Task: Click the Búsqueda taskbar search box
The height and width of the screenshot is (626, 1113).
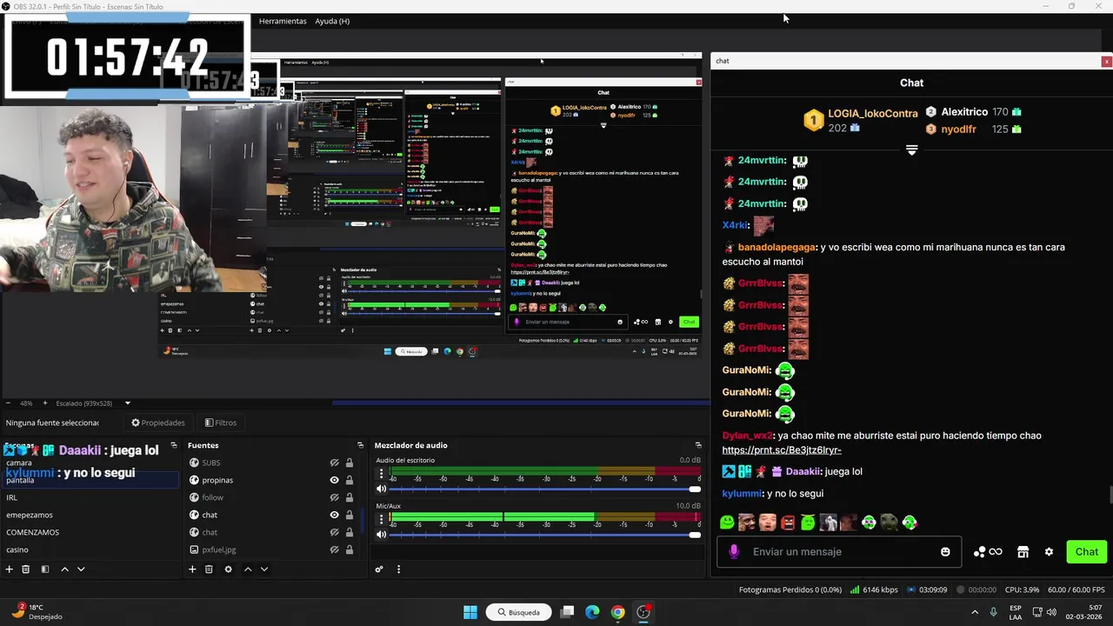Action: (x=518, y=612)
